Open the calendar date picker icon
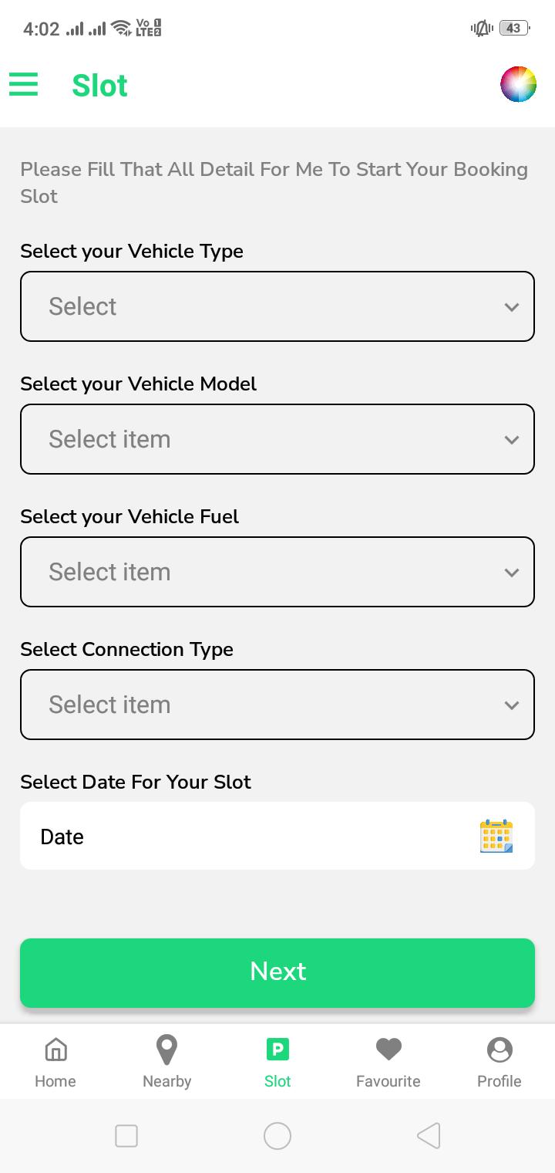The width and height of the screenshot is (555, 1173). pyautogui.click(x=496, y=836)
